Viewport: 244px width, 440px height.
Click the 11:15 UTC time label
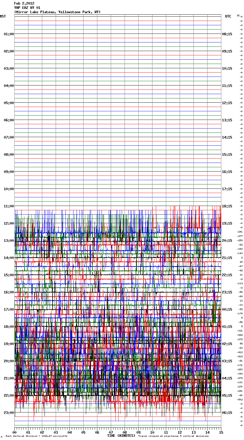coord(227,86)
